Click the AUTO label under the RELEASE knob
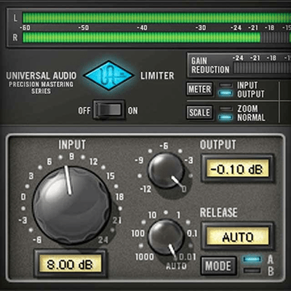This screenshot has width=291, height=291. [176, 266]
